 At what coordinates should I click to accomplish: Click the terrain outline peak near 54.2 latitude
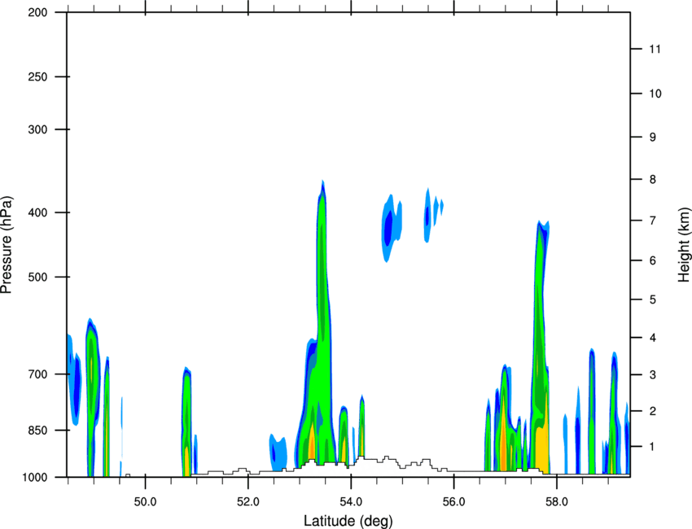[361, 457]
